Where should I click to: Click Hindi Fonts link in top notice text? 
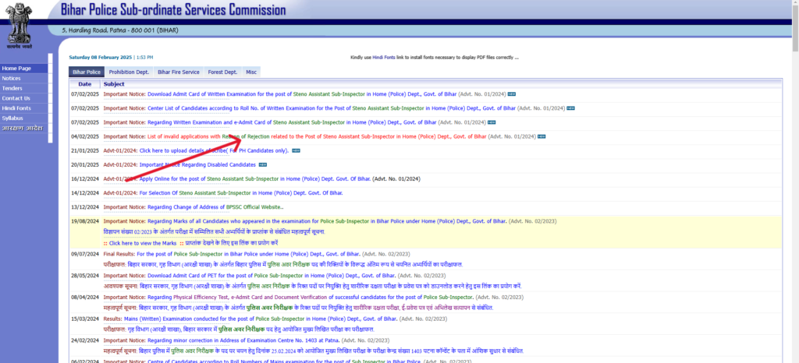coord(384,58)
